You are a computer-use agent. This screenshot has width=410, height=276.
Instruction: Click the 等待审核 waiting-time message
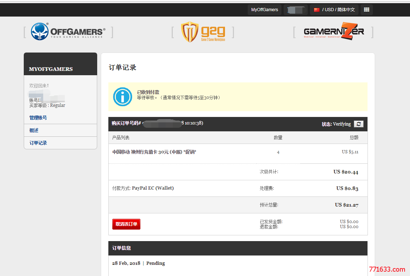pos(179,98)
